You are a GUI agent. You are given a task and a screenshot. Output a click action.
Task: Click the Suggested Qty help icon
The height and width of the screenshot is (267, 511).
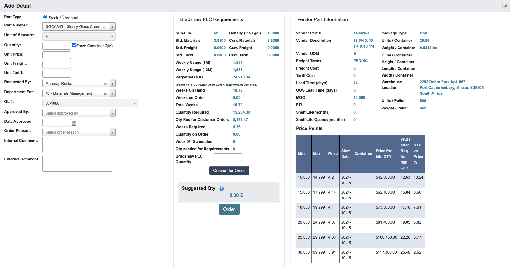[x=222, y=189]
